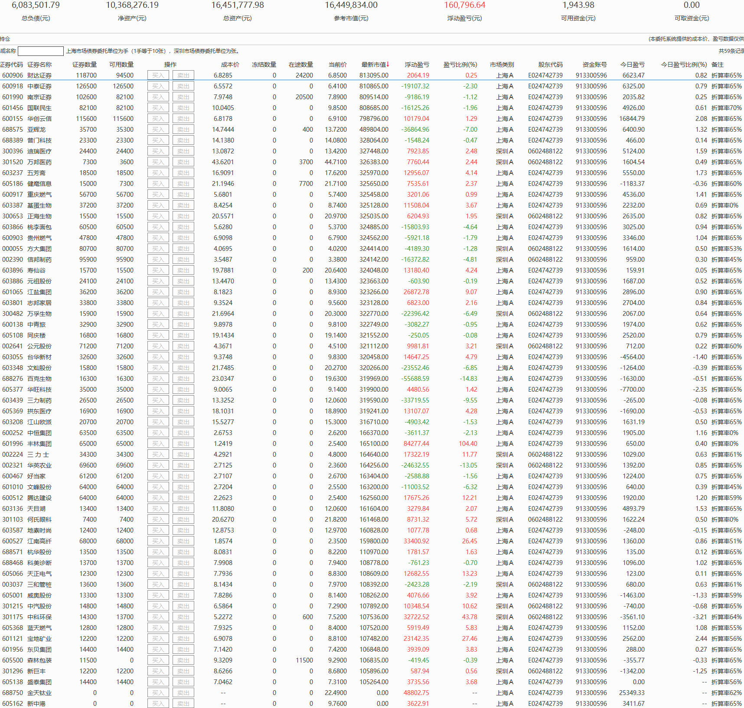The height and width of the screenshot is (708, 744).
Task: Select stock code 601121 in the list
Action: click(x=13, y=639)
